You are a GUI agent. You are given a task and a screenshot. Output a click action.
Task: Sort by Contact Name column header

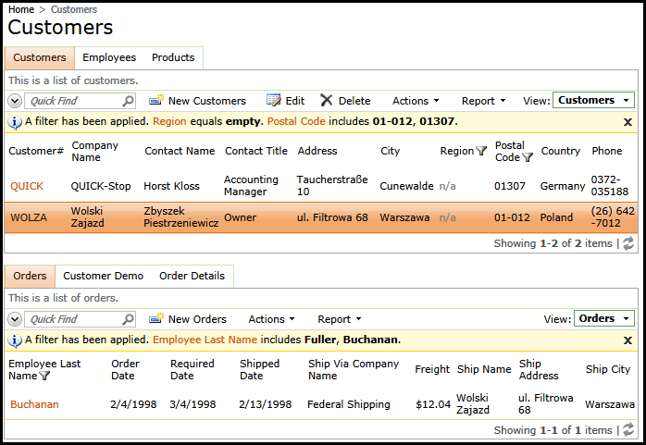point(180,151)
